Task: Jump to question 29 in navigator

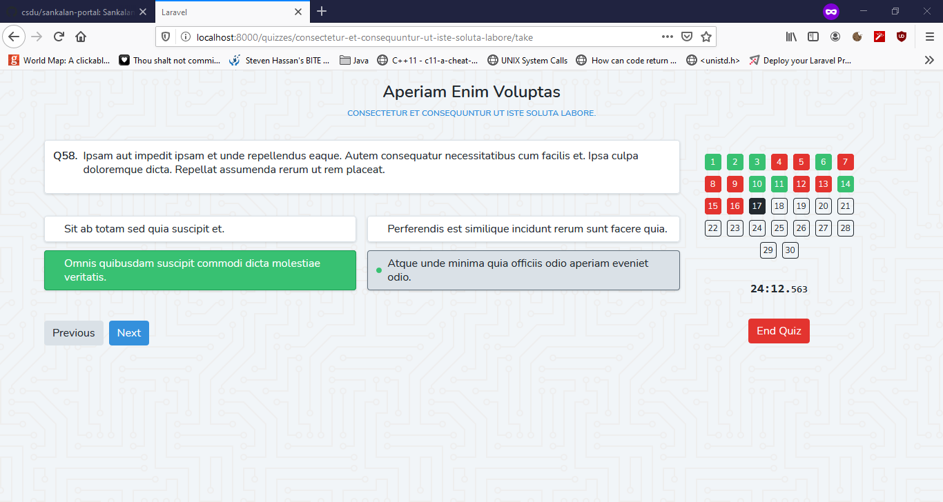Action: [768, 250]
